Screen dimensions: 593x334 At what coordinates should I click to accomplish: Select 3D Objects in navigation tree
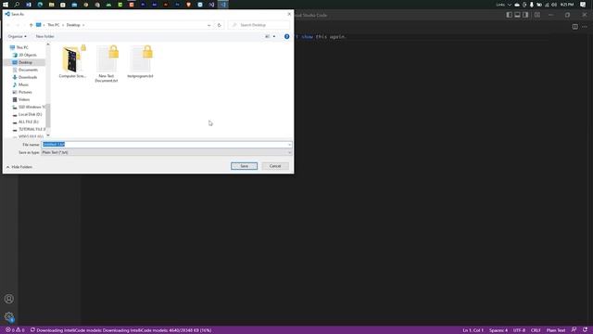[28, 55]
